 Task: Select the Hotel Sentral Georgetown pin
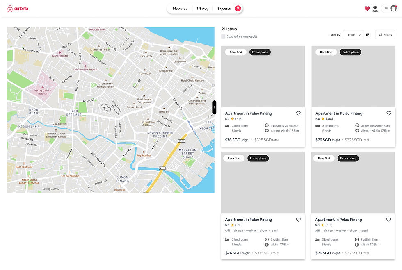click(x=144, y=96)
